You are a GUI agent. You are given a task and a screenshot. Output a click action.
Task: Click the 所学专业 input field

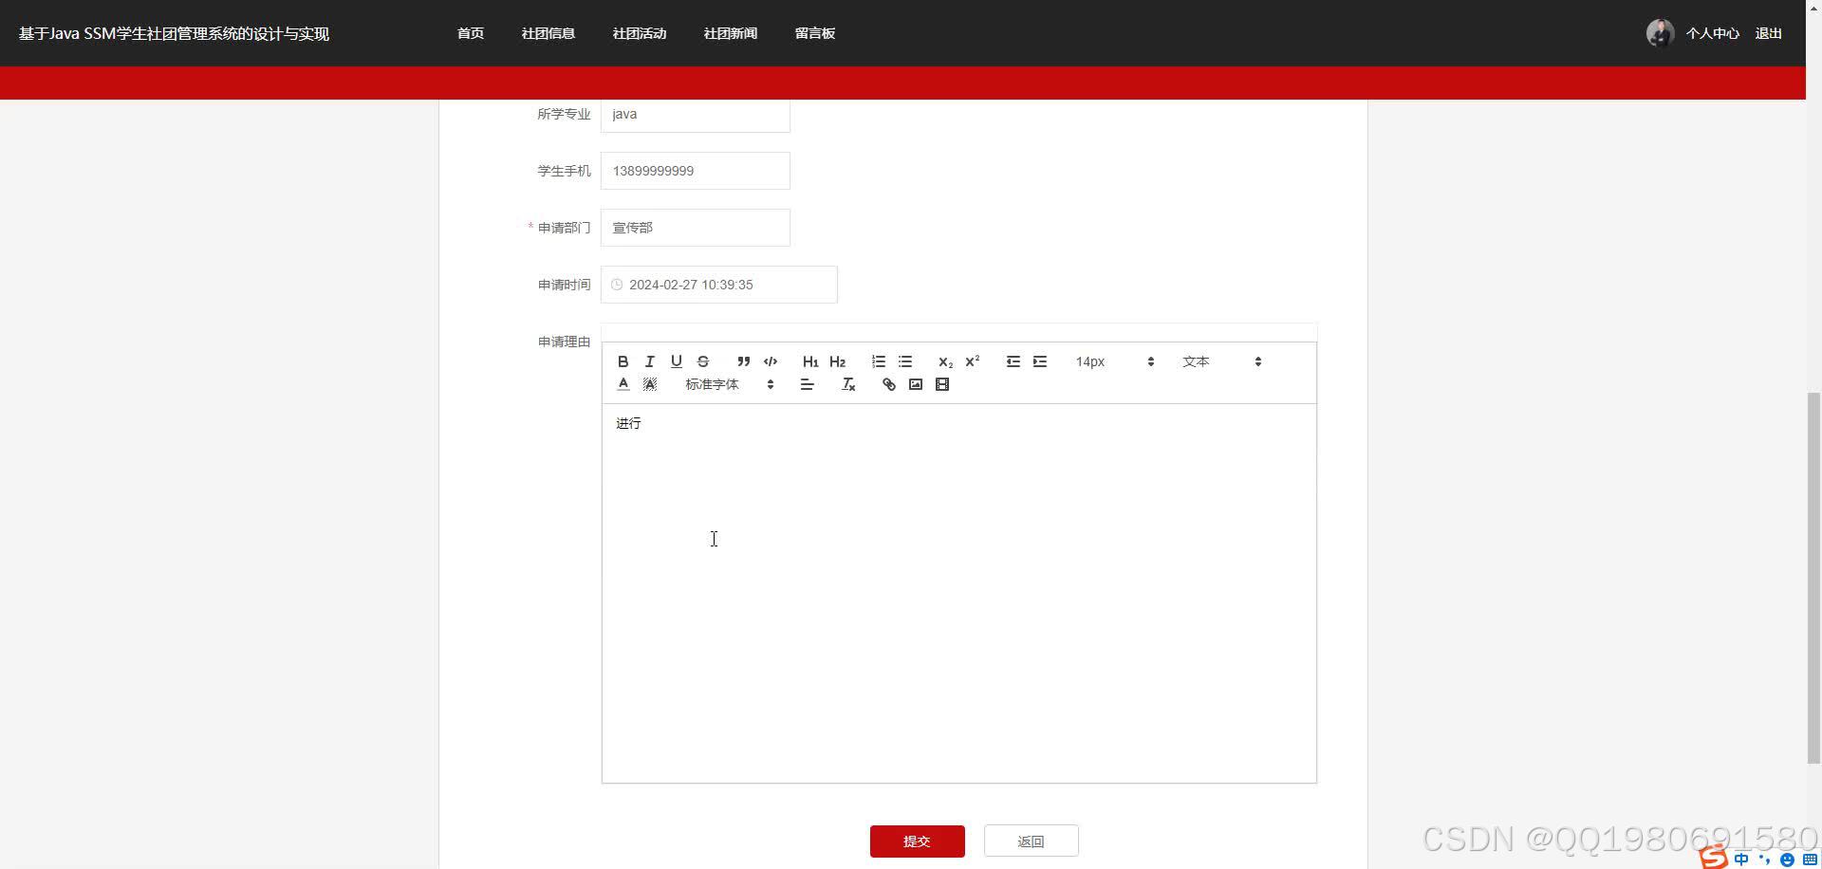[x=695, y=115]
